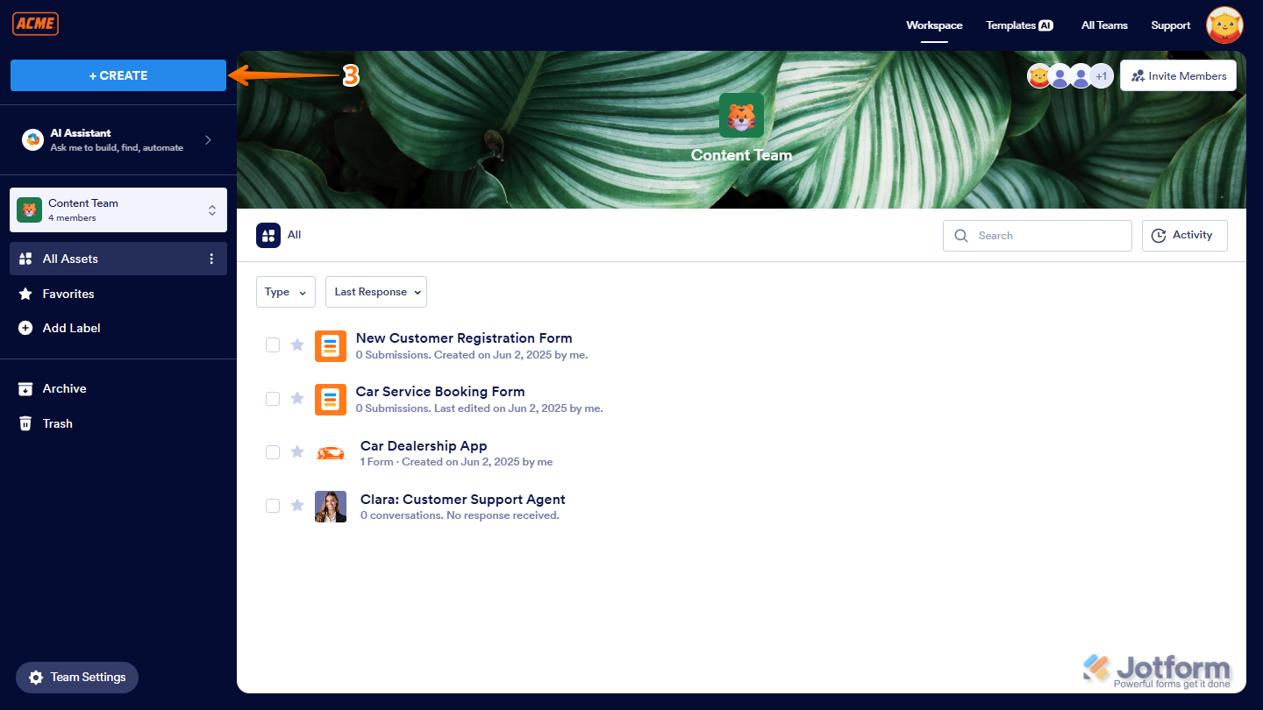The width and height of the screenshot is (1263, 710).
Task: Click the Activity button
Action: coord(1184,235)
